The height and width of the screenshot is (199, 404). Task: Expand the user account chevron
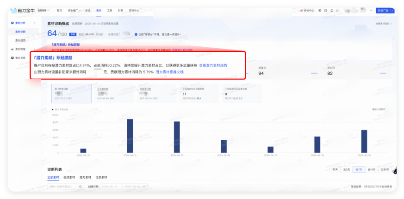[x=371, y=11]
